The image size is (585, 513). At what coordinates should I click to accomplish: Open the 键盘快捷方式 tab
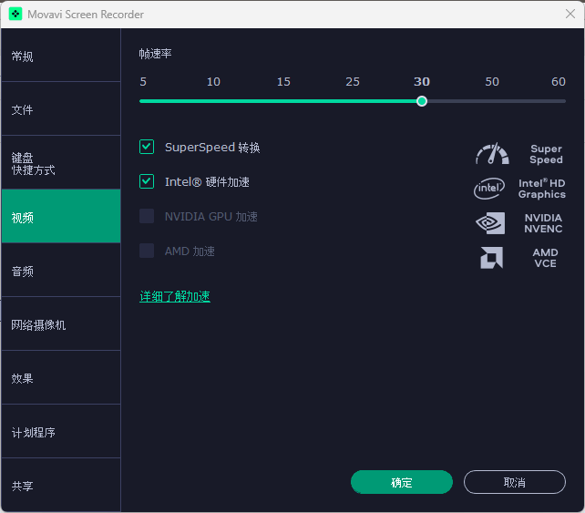click(x=61, y=163)
